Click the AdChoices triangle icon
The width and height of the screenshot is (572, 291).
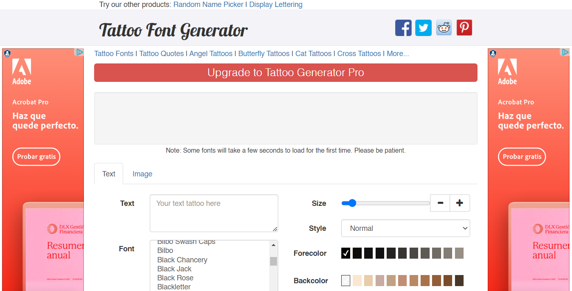pos(79,52)
